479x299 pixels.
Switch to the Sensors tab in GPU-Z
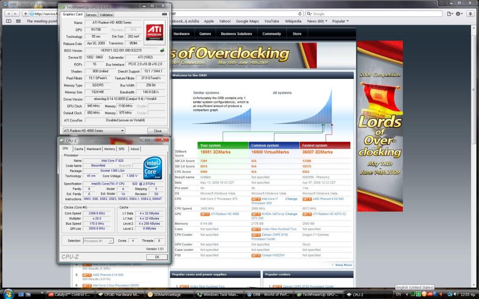pyautogui.click(x=91, y=14)
